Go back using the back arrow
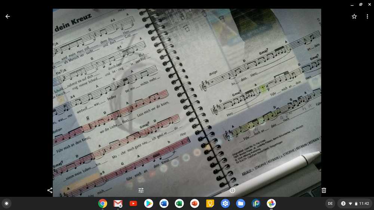 click(x=7, y=16)
